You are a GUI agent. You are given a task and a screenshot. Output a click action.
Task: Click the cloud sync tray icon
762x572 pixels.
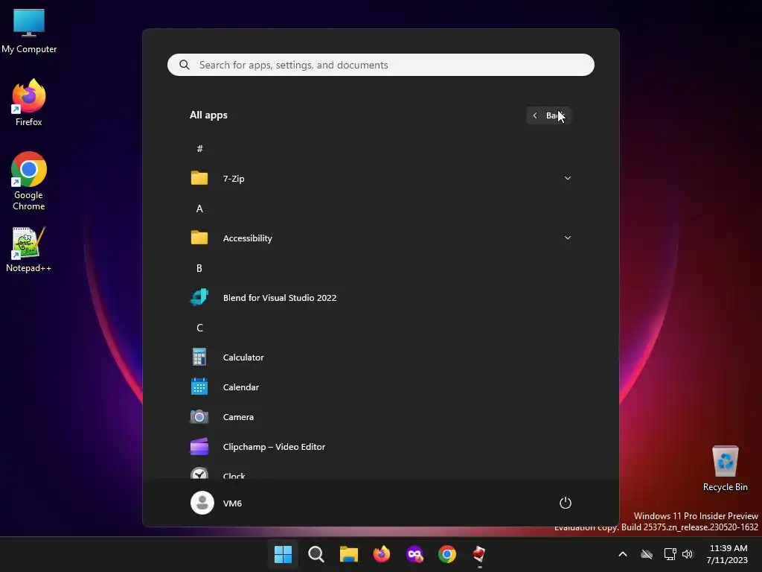click(x=647, y=554)
